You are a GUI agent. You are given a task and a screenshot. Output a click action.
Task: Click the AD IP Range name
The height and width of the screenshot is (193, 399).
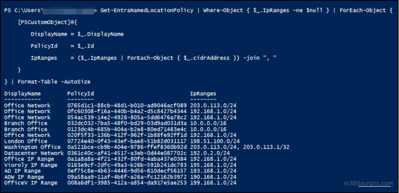[x=24, y=171]
